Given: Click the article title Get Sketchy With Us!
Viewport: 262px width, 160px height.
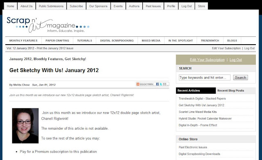Looking at the screenshot, I should (54, 70).
